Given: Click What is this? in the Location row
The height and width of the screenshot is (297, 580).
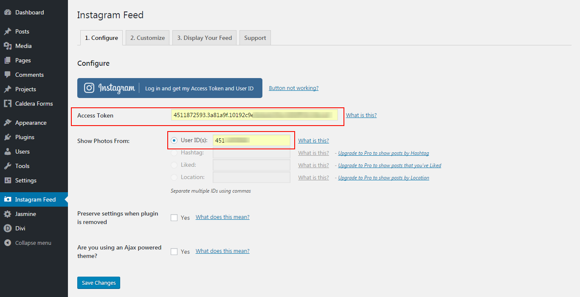Looking at the screenshot, I should (x=313, y=178).
